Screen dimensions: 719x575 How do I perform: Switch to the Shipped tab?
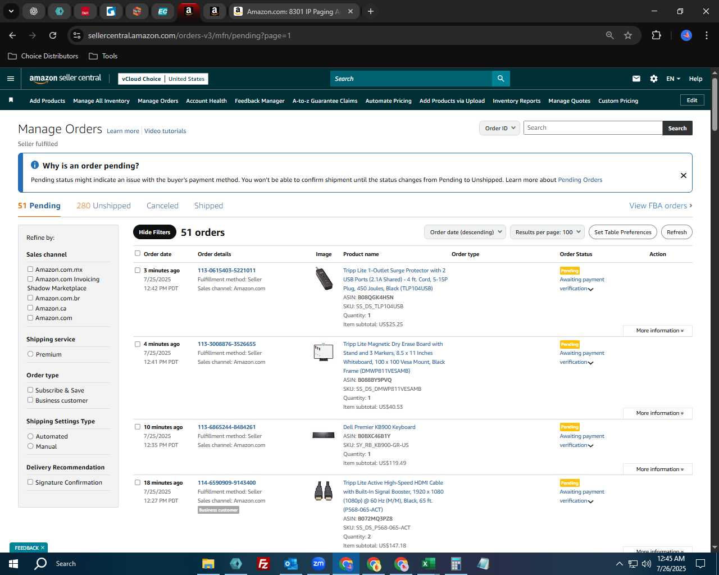[208, 206]
